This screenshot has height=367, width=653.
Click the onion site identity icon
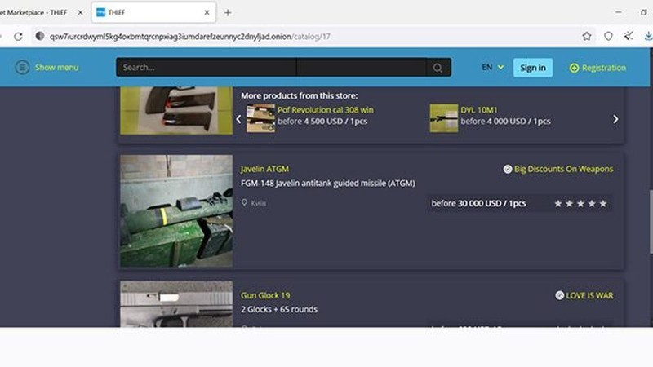40,37
